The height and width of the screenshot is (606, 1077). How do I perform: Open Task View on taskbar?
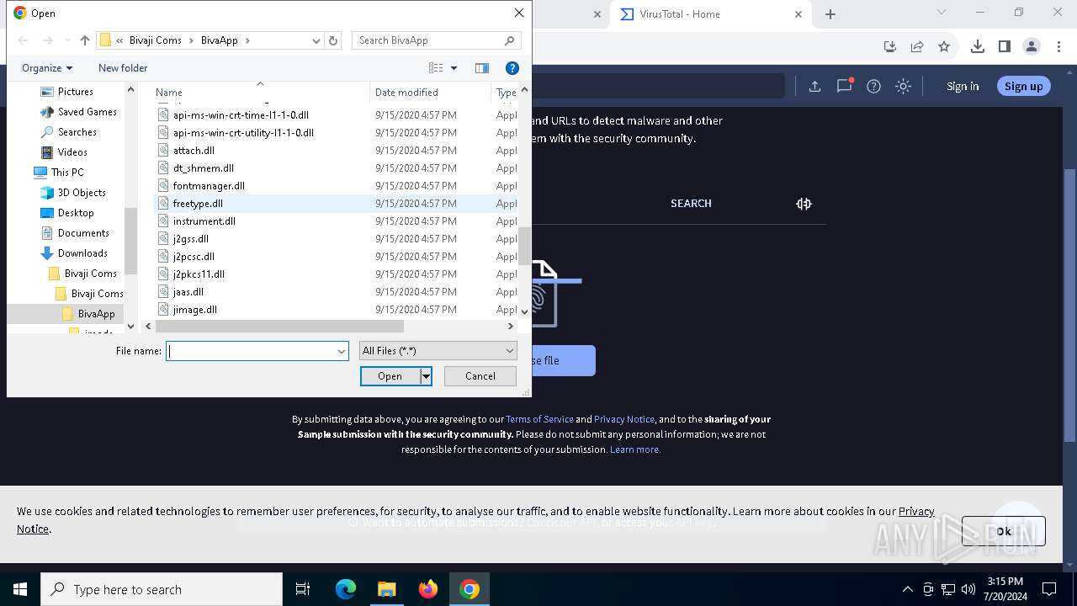point(303,589)
